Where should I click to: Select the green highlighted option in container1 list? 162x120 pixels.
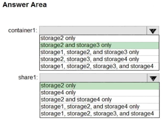pyautogui.click(x=99, y=45)
